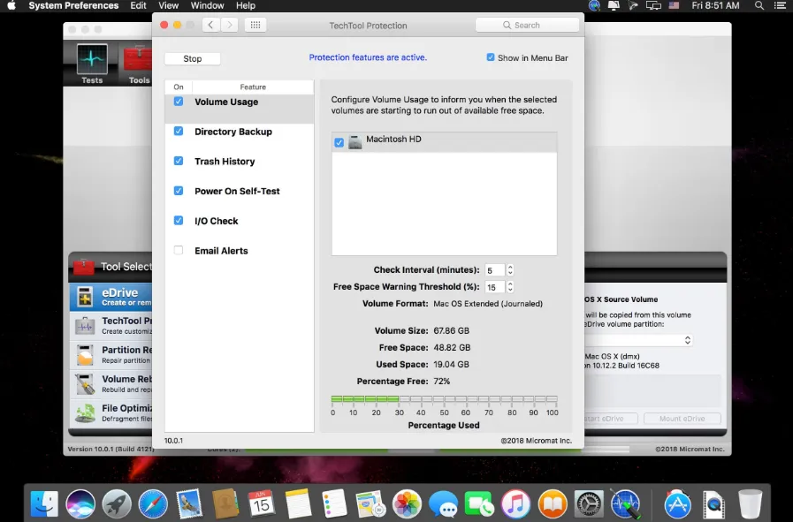The height and width of the screenshot is (522, 793).
Task: Open the Help menu
Action: (246, 5)
